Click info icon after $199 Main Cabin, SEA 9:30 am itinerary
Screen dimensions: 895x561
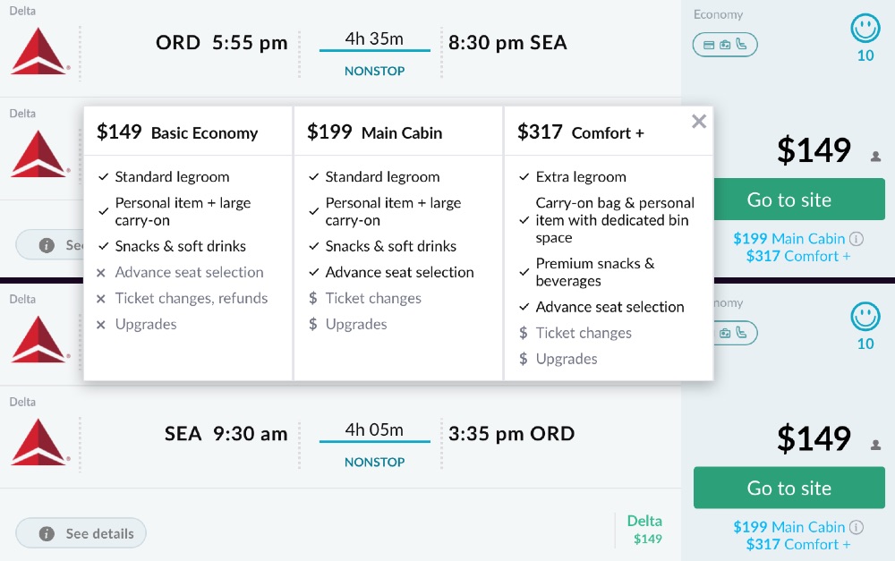(857, 527)
